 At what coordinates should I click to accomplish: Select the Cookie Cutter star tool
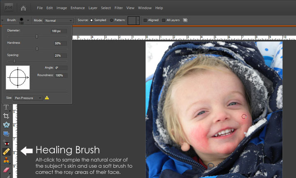[6, 125]
